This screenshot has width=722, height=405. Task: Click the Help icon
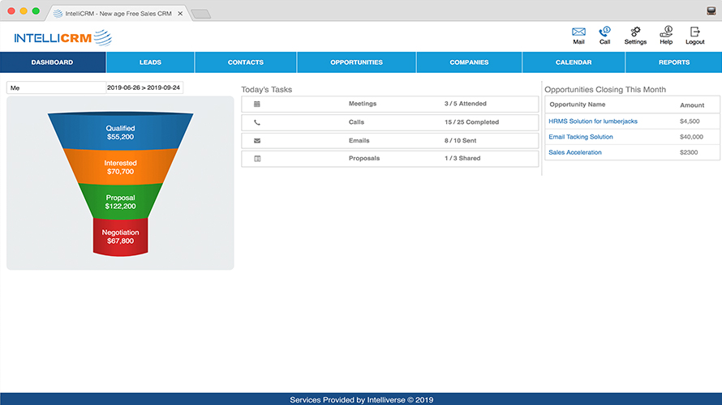click(666, 32)
